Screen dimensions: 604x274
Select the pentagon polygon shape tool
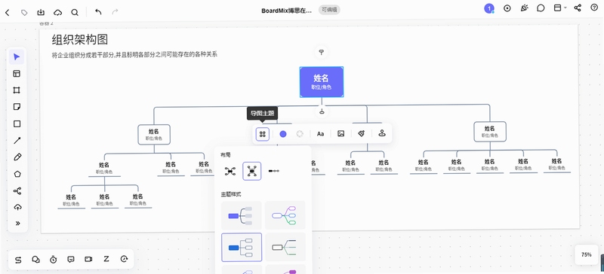[x=17, y=174]
